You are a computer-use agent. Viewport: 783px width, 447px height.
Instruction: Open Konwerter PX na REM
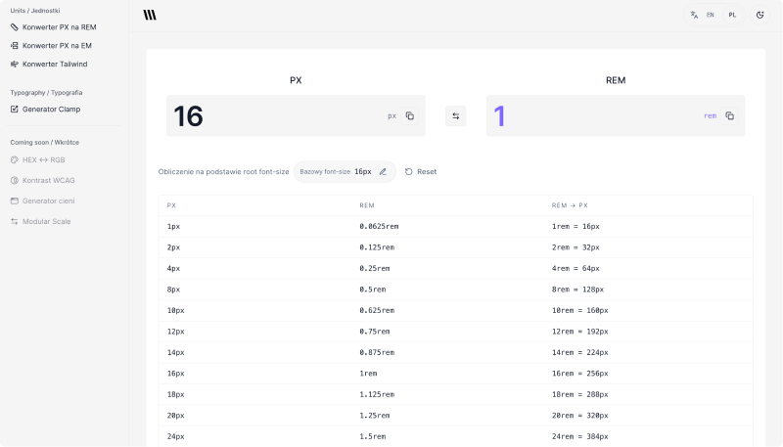pos(54,27)
